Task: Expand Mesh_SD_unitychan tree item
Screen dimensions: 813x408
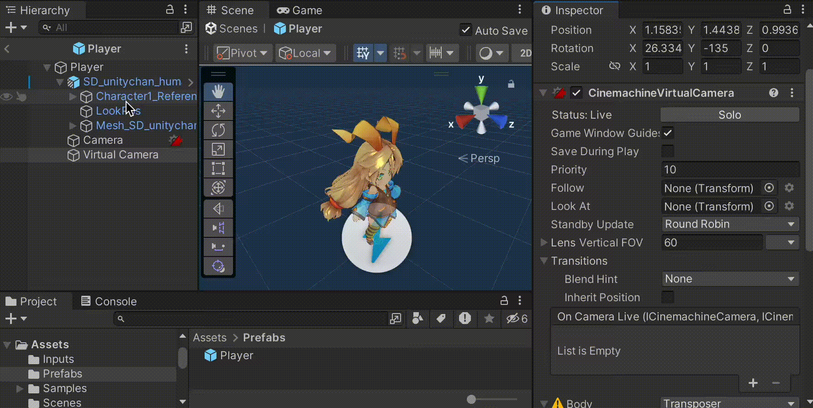Action: (72, 125)
